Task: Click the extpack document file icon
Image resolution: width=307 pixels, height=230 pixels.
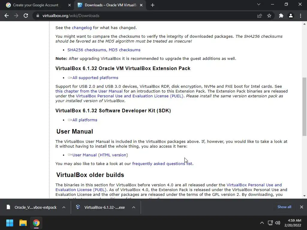Action: (x=8, y=207)
